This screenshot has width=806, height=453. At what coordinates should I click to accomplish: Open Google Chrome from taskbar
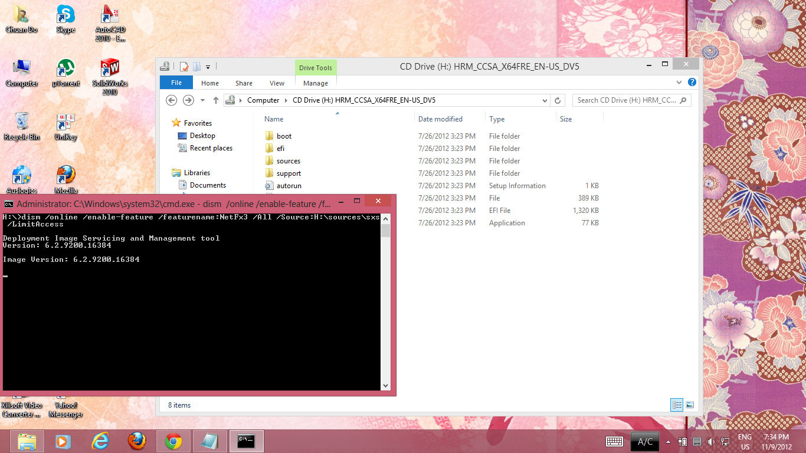pyautogui.click(x=173, y=441)
